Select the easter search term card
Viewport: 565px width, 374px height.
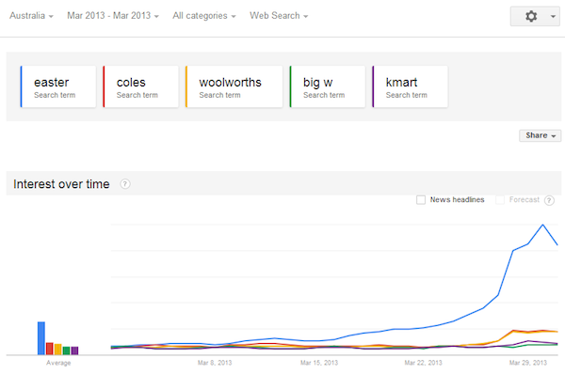click(58, 86)
